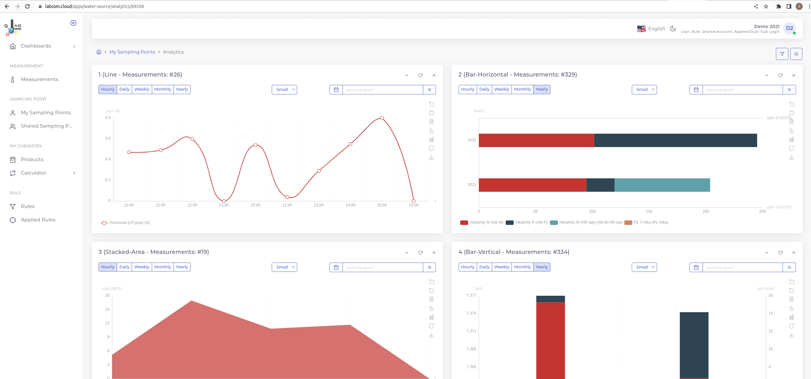The width and height of the screenshot is (811, 379).
Task: Switch to dark mode moon icon
Action: (x=673, y=29)
